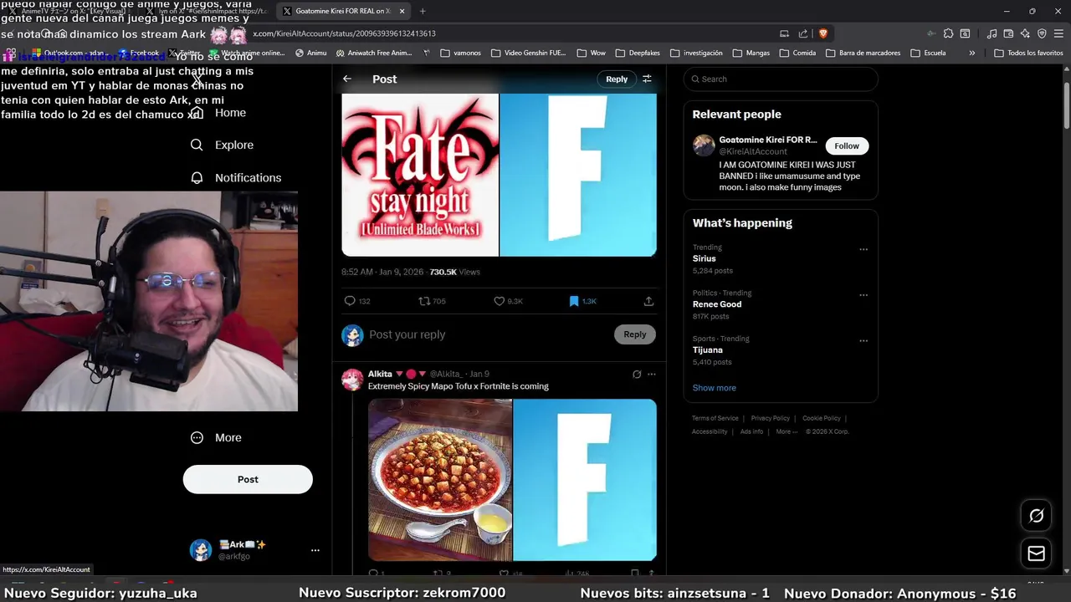Open the browser extensions puzzle icon
1071x602 pixels.
948,33
